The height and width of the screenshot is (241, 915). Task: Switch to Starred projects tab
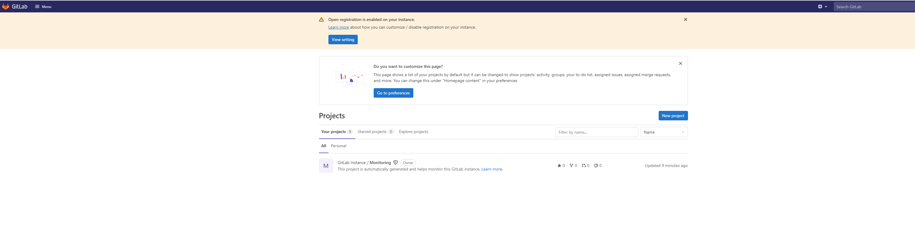tap(376, 132)
